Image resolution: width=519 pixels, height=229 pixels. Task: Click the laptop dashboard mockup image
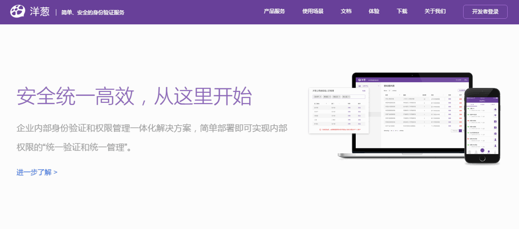[x=410, y=115]
